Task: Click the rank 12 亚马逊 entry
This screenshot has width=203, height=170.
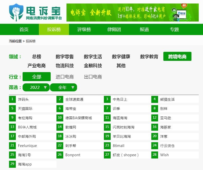Action: point(165,118)
